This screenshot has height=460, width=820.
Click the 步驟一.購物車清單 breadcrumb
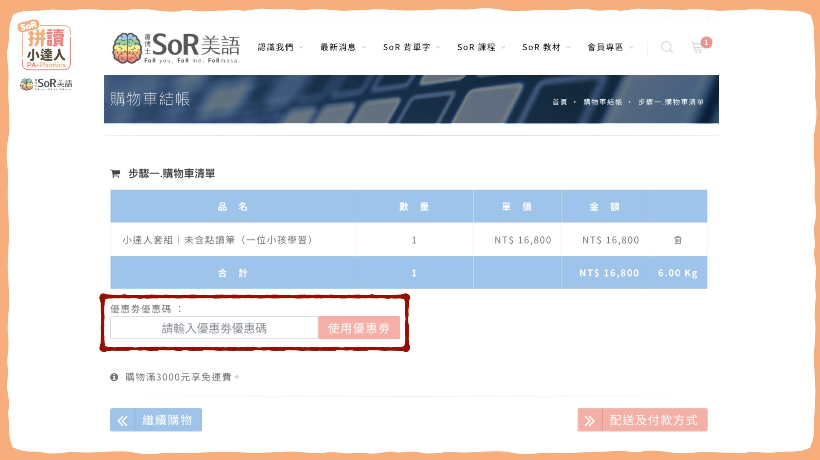click(671, 102)
